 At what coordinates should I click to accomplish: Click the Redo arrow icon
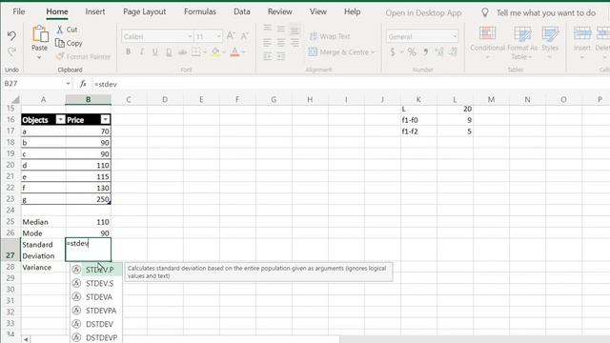pos(11,51)
